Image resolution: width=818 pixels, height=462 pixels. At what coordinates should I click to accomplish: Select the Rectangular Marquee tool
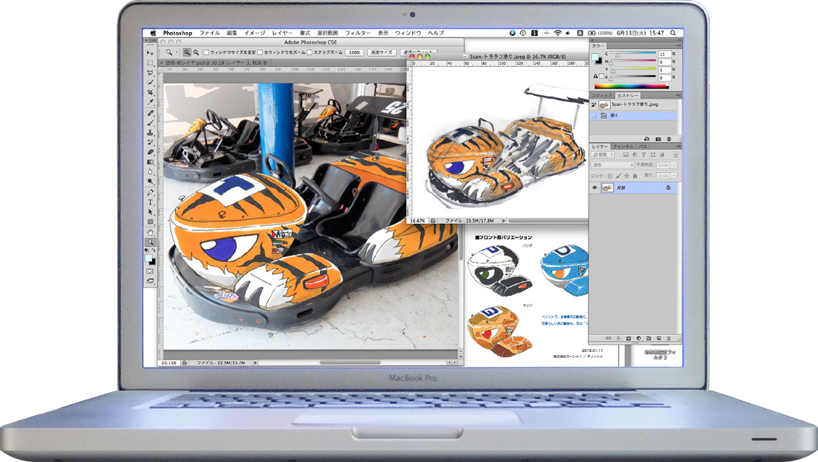(x=150, y=63)
